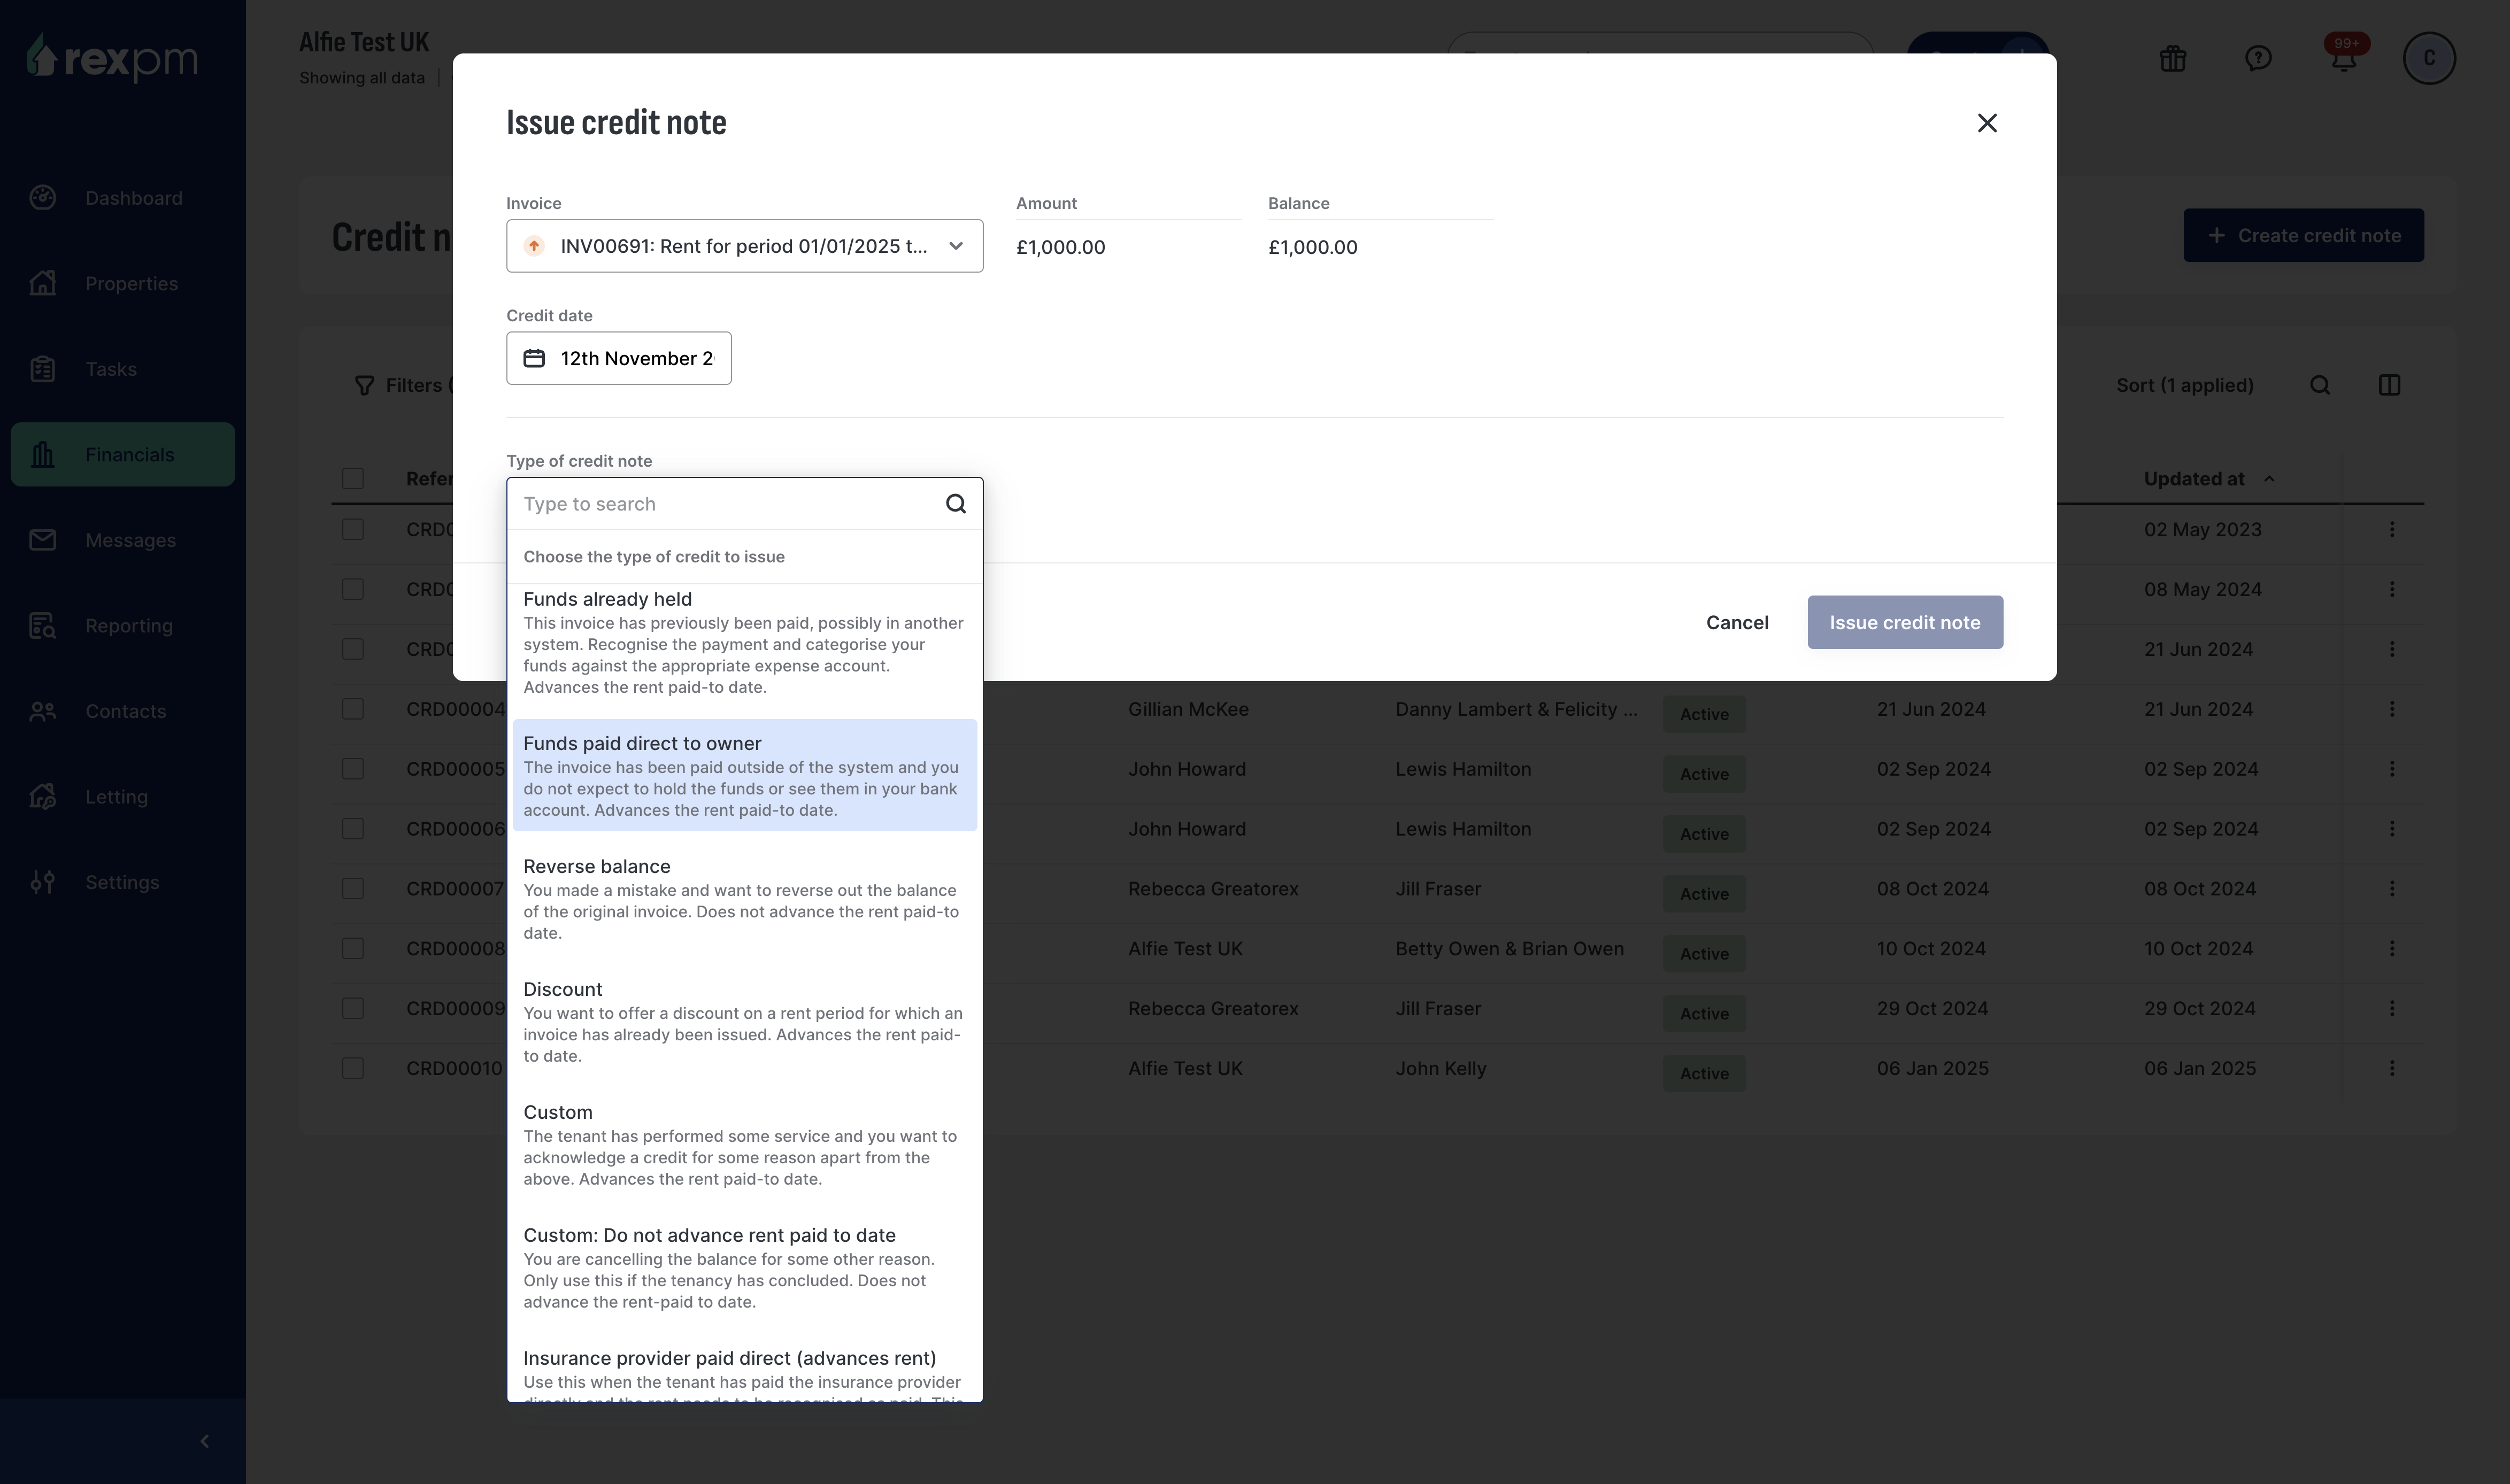Choose Discount credit type
The width and height of the screenshot is (2510, 1484).
click(x=744, y=1021)
